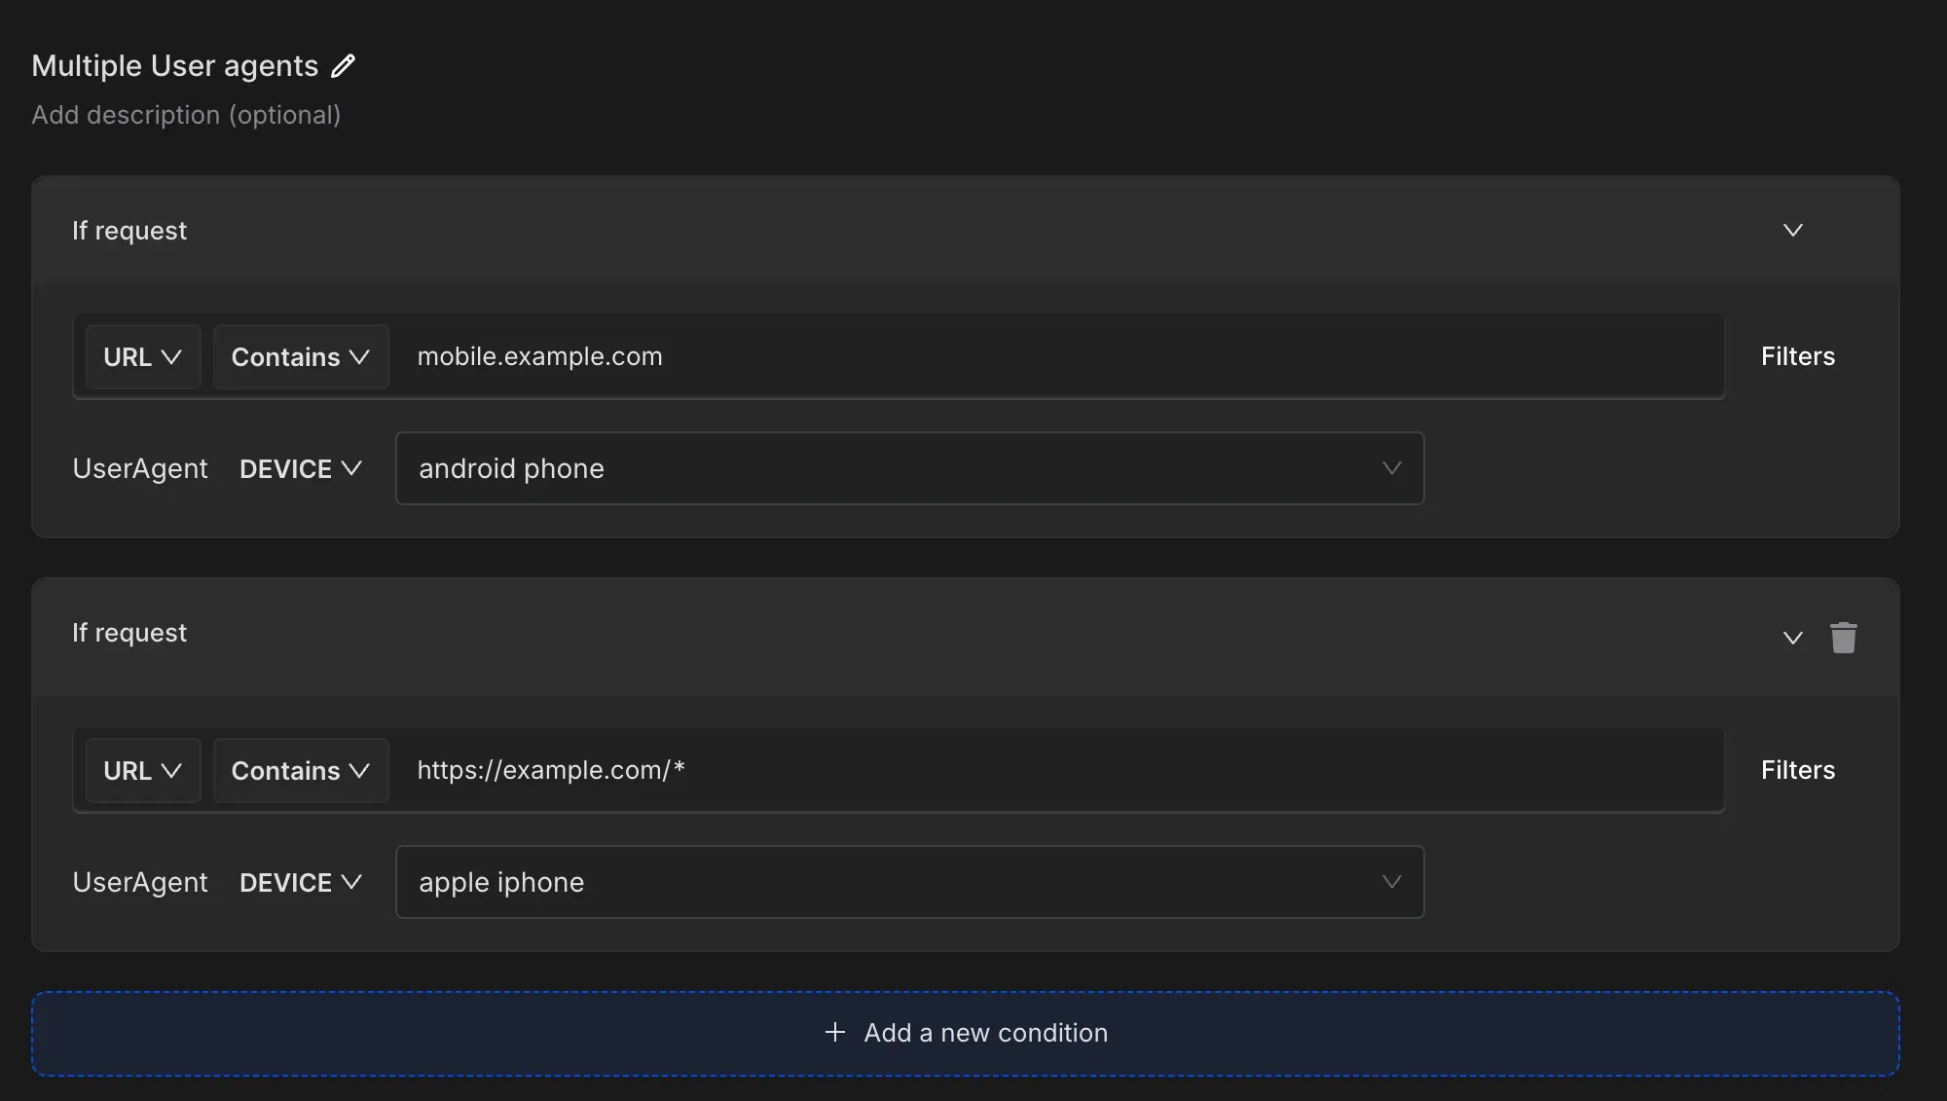Image resolution: width=1947 pixels, height=1101 pixels.
Task: Delete second condition with trash icon
Action: (1843, 638)
